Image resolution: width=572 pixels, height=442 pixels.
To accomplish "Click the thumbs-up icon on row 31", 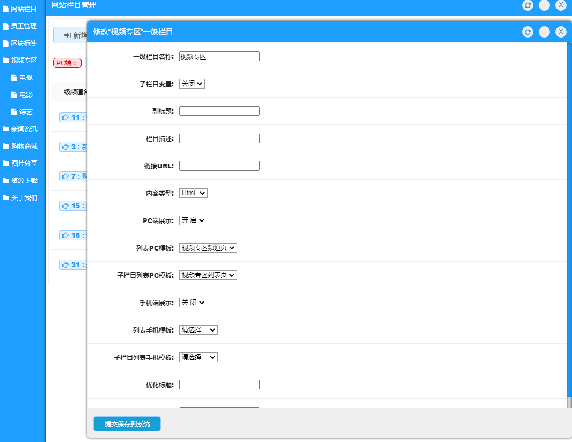I will (x=65, y=265).
